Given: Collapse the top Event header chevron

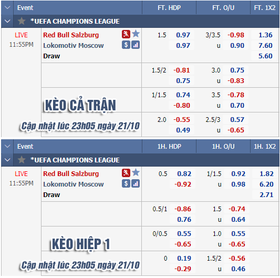Looking at the screenshot, I should point(7,8).
